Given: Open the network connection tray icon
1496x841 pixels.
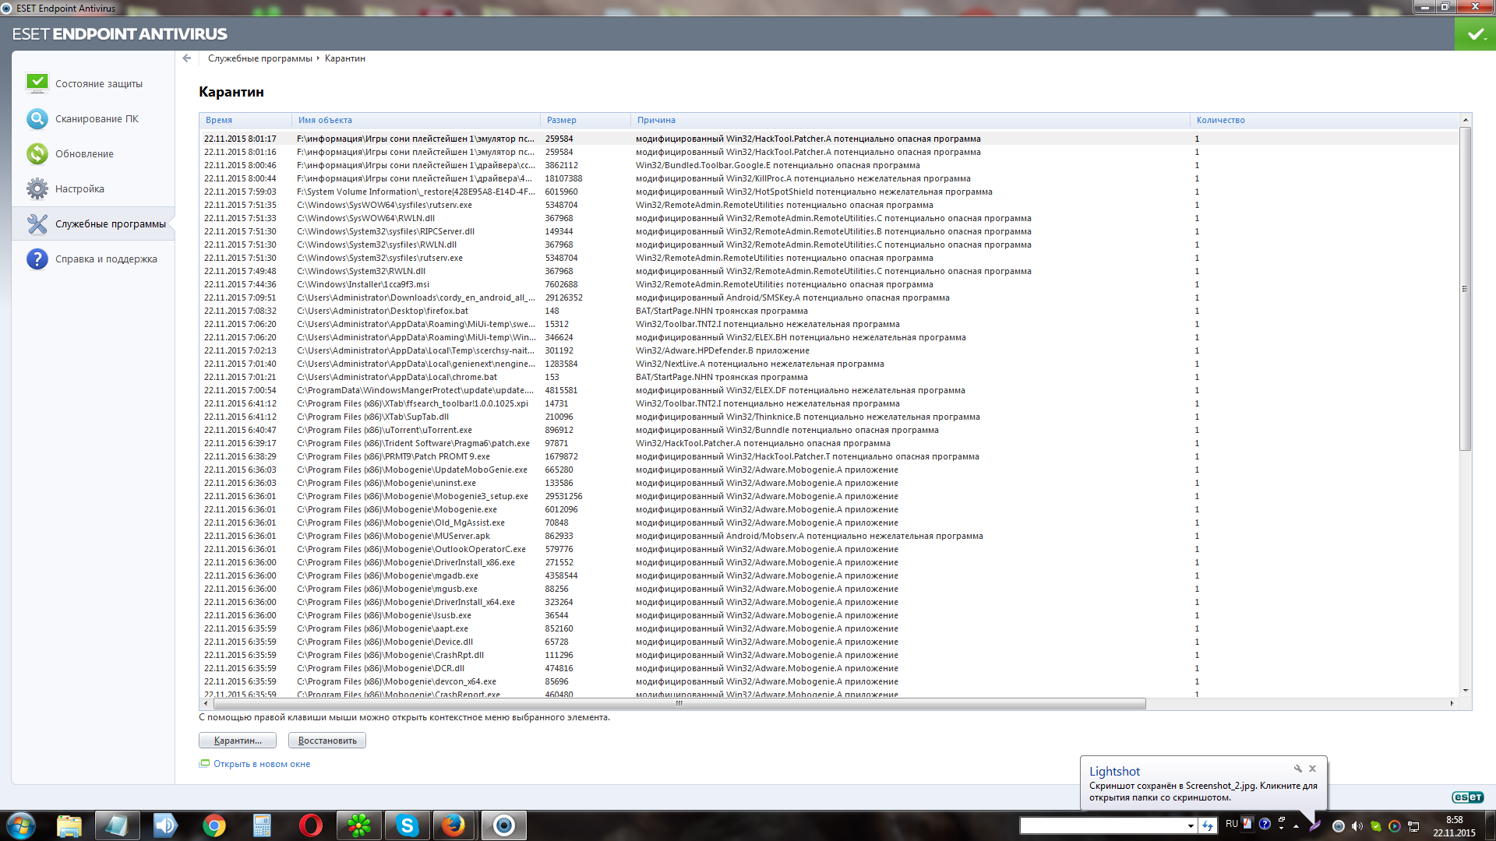Looking at the screenshot, I should pyautogui.click(x=1413, y=826).
